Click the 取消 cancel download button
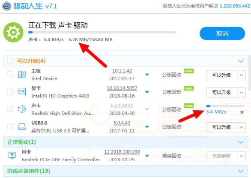251x178 pixels. pos(222,33)
